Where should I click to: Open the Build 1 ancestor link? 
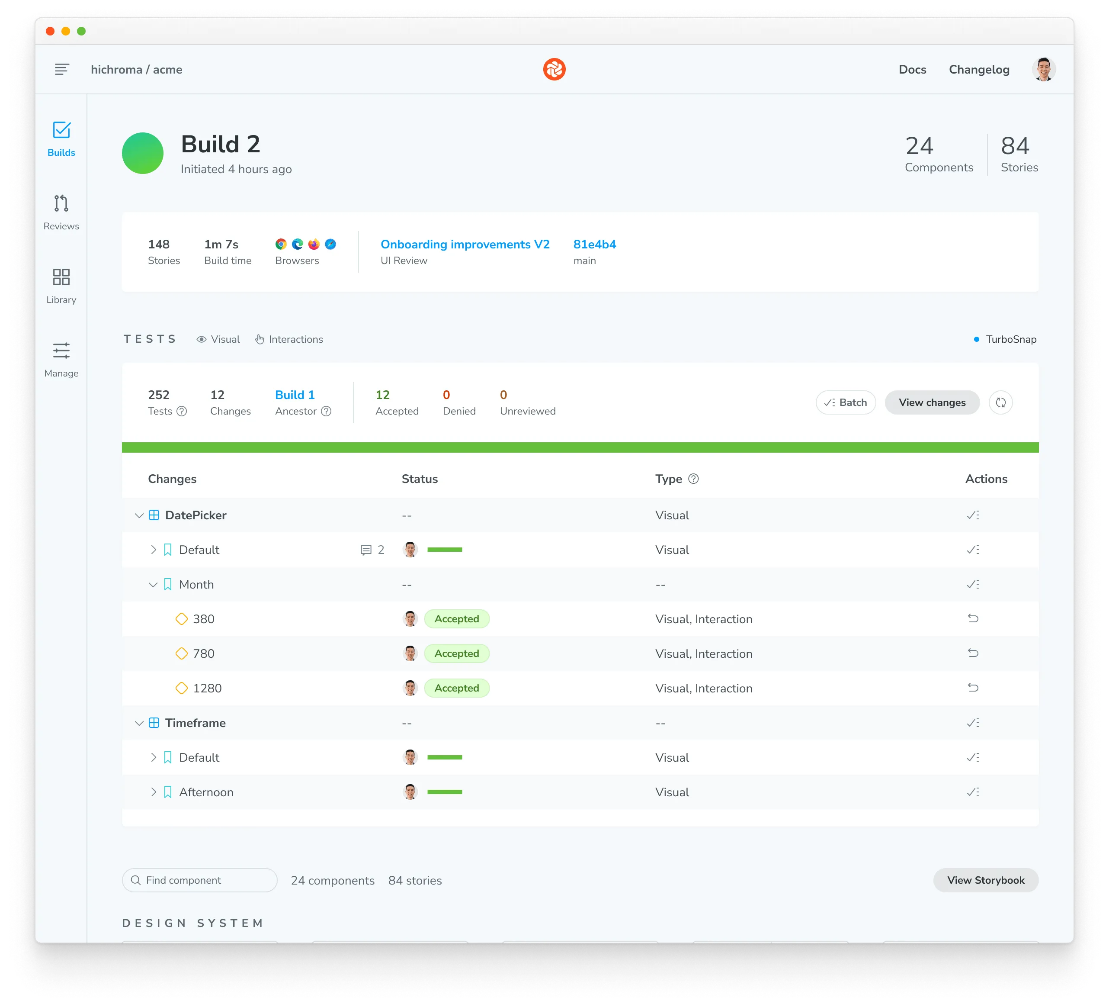tap(295, 395)
